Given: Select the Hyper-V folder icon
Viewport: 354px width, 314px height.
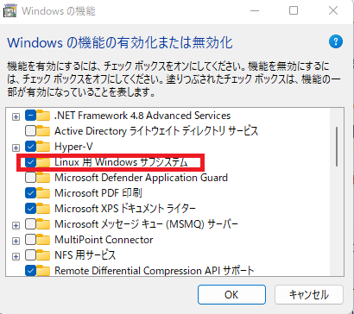Looking at the screenshot, I should coord(43,147).
